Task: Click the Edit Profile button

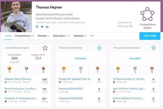Action: pyautogui.click(x=150, y=36)
